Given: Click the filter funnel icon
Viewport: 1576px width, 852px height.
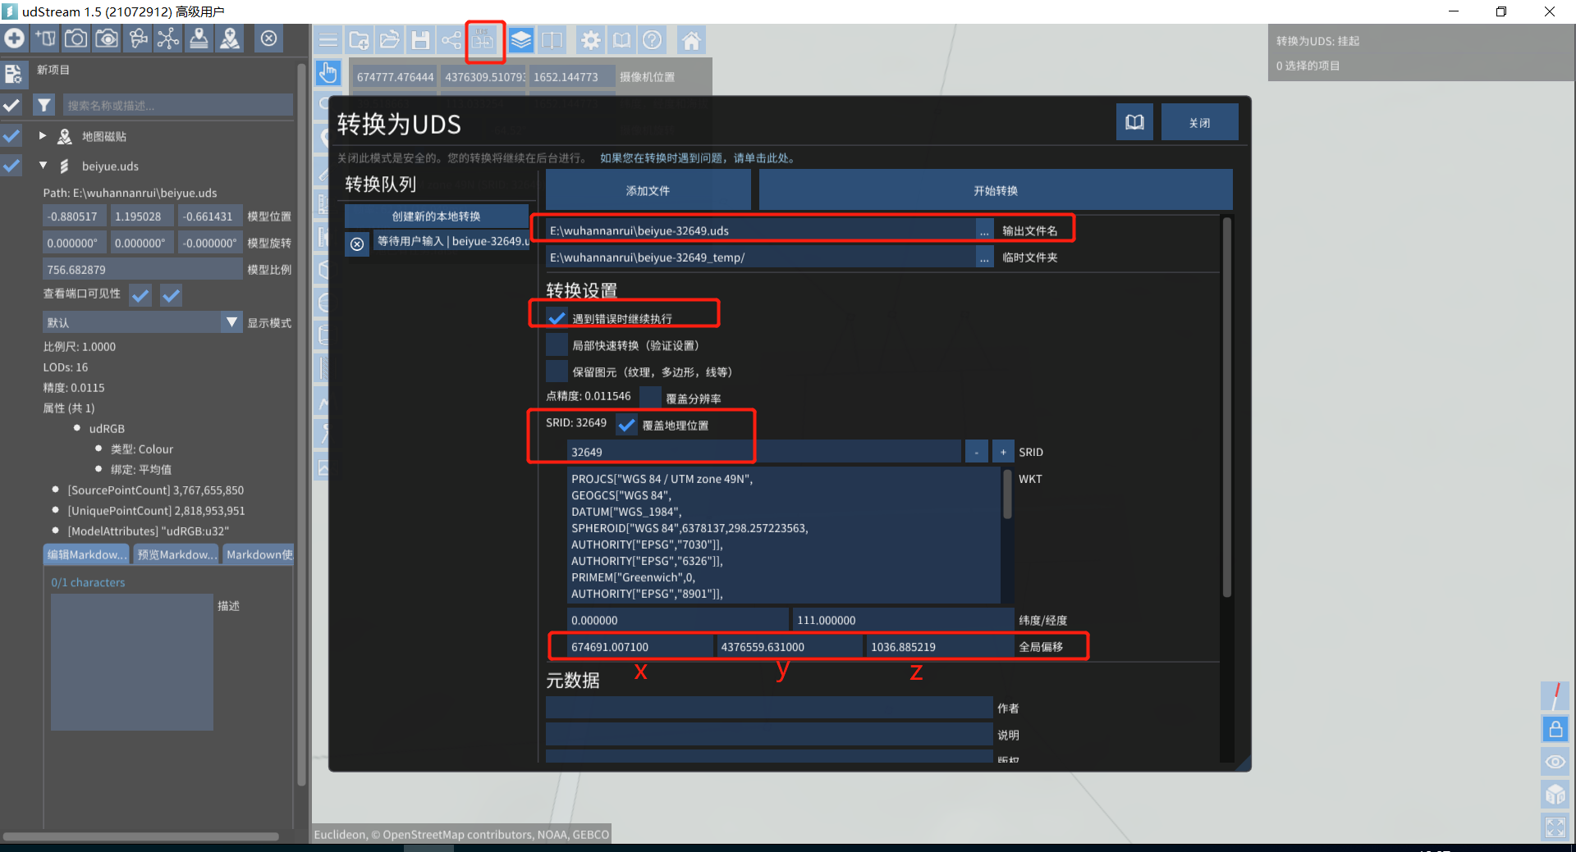Looking at the screenshot, I should click(44, 105).
